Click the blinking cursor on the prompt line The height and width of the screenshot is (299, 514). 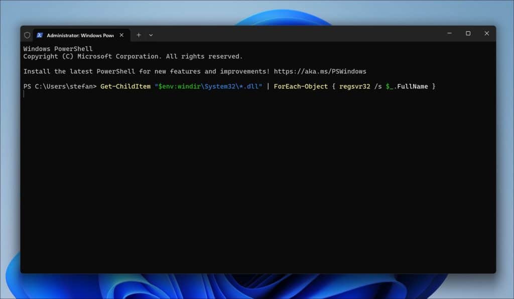tap(24, 94)
